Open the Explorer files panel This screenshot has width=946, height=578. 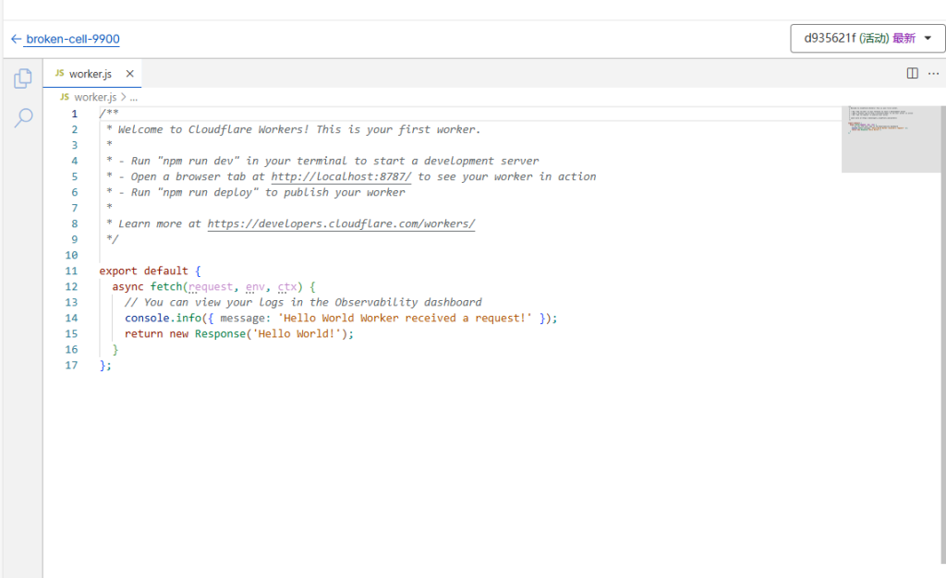22,79
